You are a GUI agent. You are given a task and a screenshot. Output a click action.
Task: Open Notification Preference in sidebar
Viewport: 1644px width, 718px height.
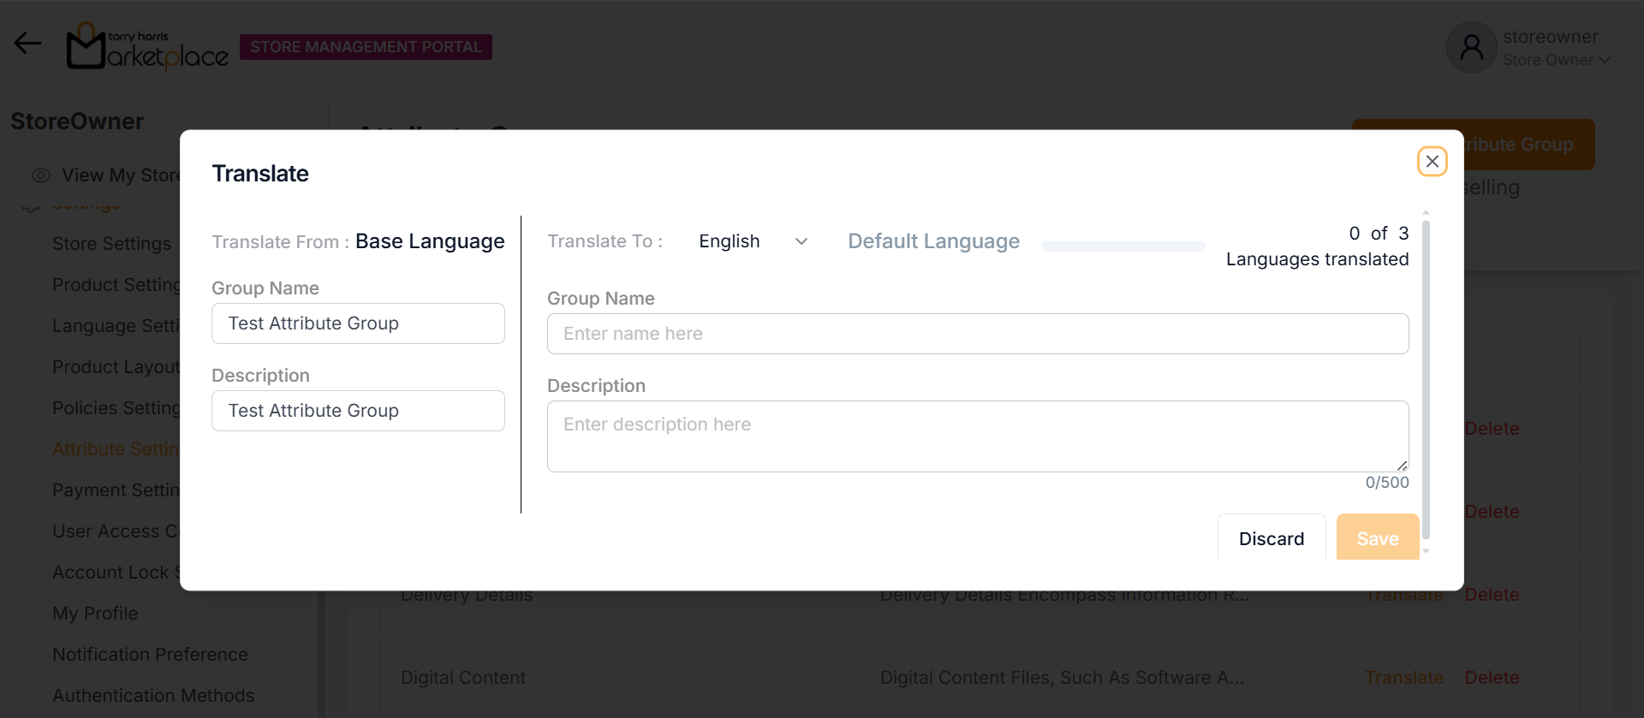[x=150, y=655]
